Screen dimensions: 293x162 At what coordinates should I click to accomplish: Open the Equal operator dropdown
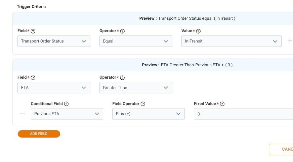tap(136, 41)
